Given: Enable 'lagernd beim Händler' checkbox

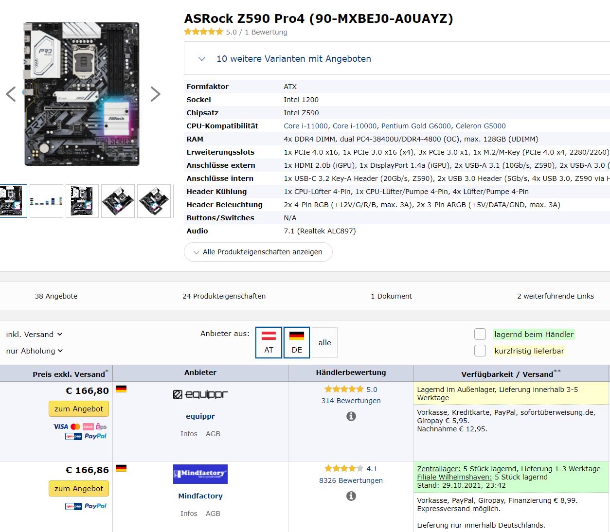Looking at the screenshot, I should (480, 334).
